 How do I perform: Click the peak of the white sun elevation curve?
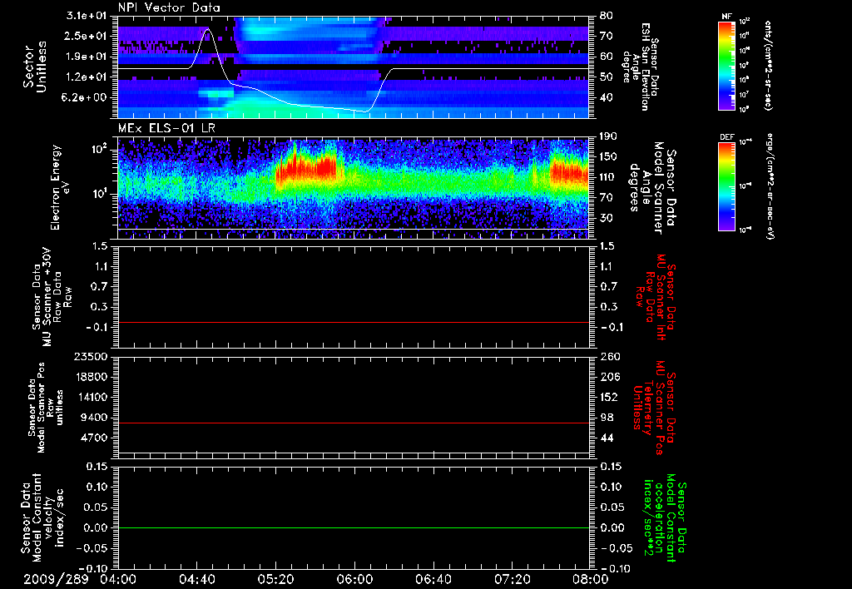208,29
